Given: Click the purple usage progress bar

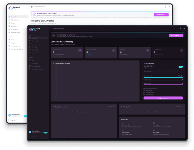Looking at the screenshot, I should pyautogui.click(x=163, y=85).
